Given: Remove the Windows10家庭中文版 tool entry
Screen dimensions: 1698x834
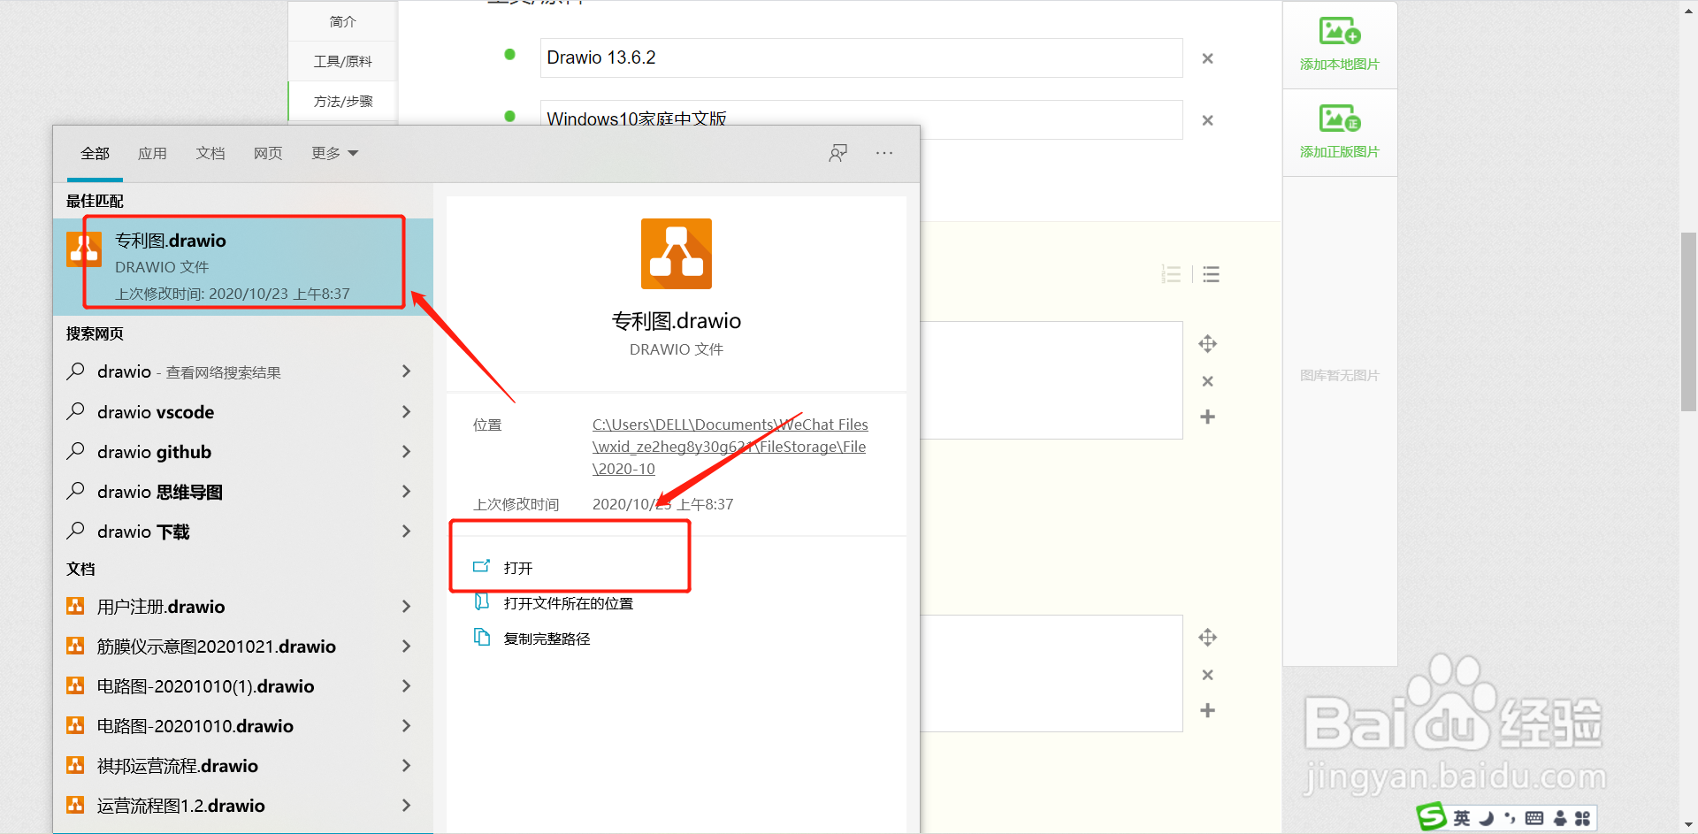Looking at the screenshot, I should [1207, 120].
